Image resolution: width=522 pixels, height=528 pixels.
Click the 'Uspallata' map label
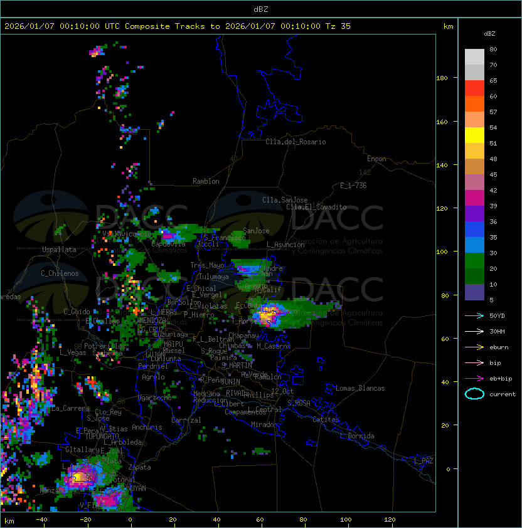tap(60, 250)
